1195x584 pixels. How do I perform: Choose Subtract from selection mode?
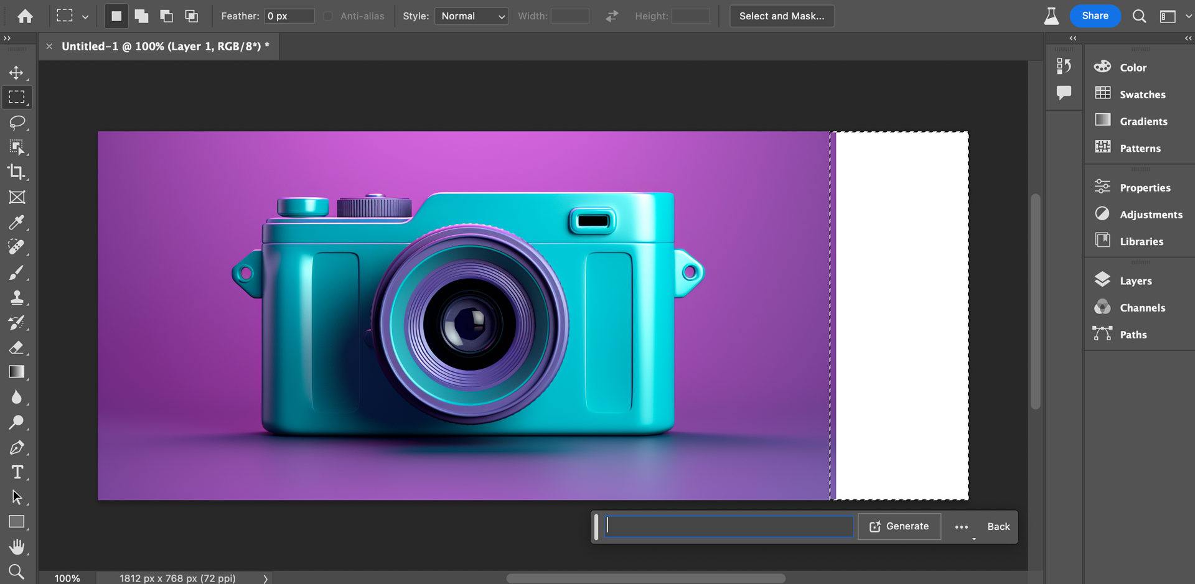[166, 16]
